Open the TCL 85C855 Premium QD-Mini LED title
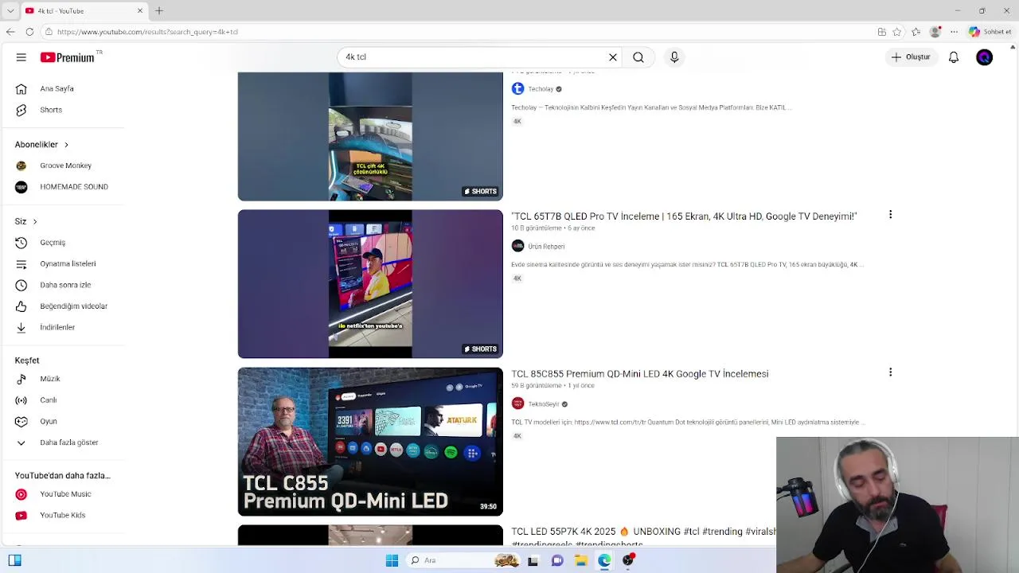 coord(639,374)
